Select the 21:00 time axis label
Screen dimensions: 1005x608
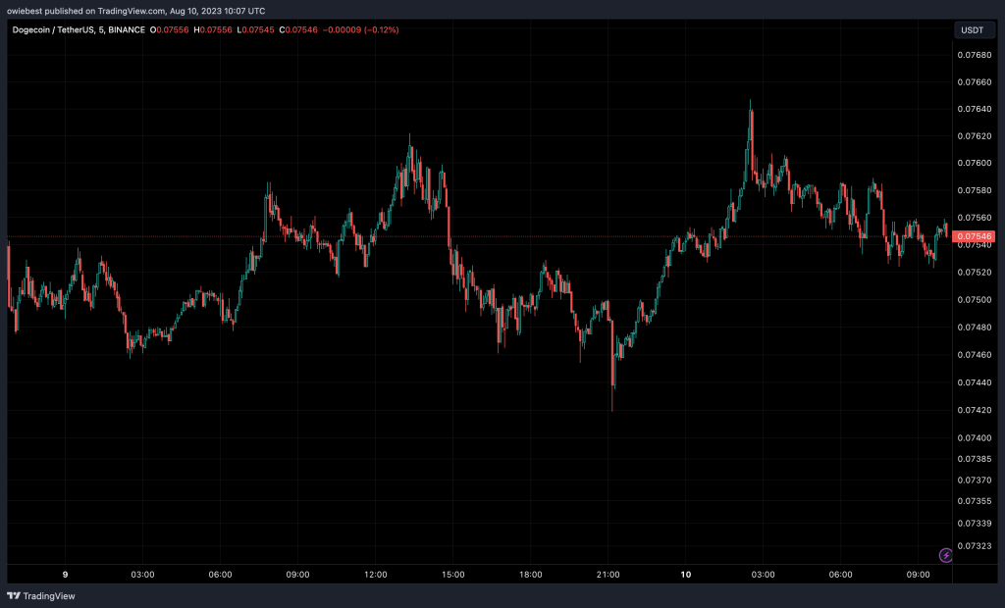point(608,575)
